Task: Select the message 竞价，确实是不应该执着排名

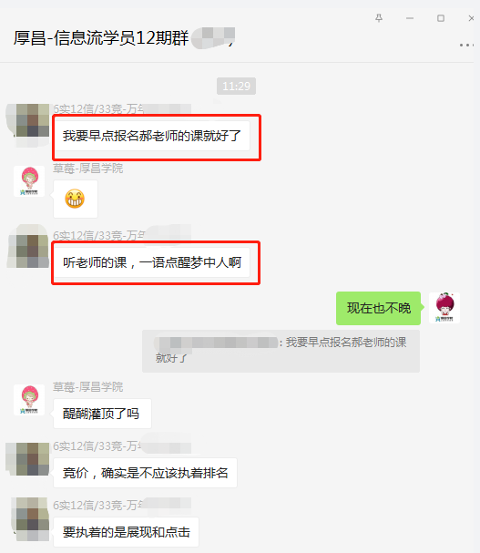Action: tap(145, 473)
